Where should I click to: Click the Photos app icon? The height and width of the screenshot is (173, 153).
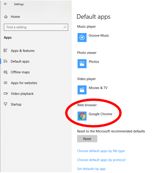[82, 64]
